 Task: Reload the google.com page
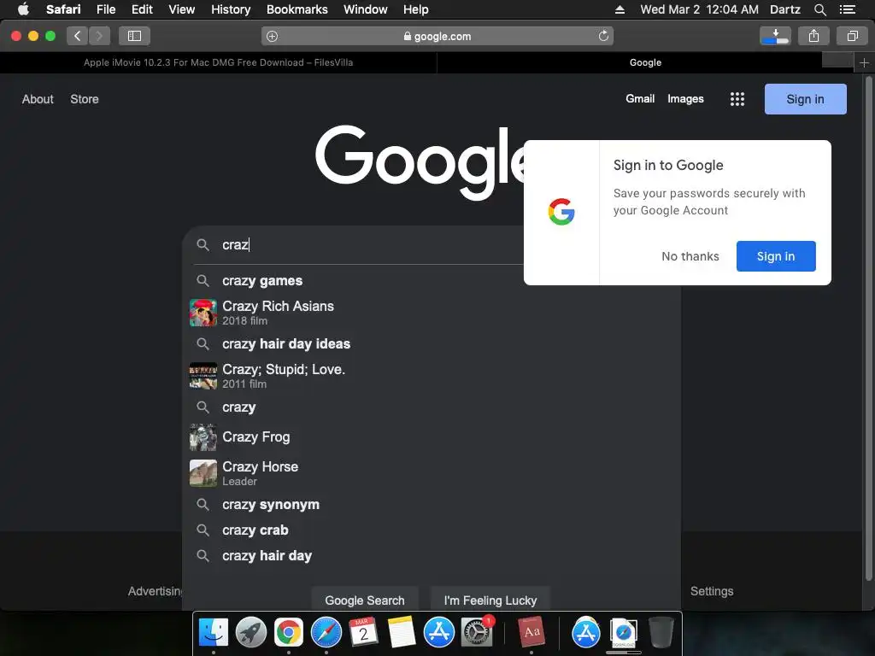(x=603, y=36)
